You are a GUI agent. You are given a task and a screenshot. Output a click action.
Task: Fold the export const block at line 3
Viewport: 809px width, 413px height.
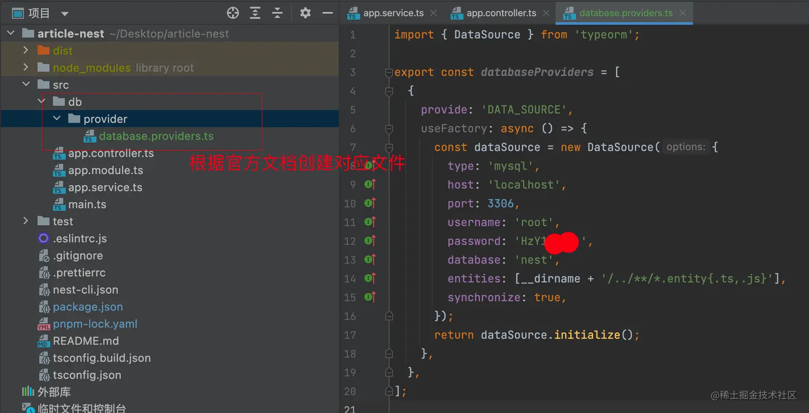pos(389,72)
